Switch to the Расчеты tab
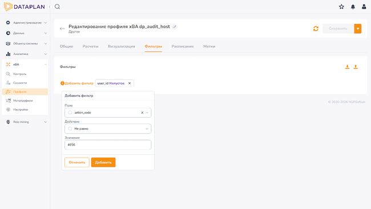Image resolution: width=371 pixels, height=209 pixels. coord(90,46)
